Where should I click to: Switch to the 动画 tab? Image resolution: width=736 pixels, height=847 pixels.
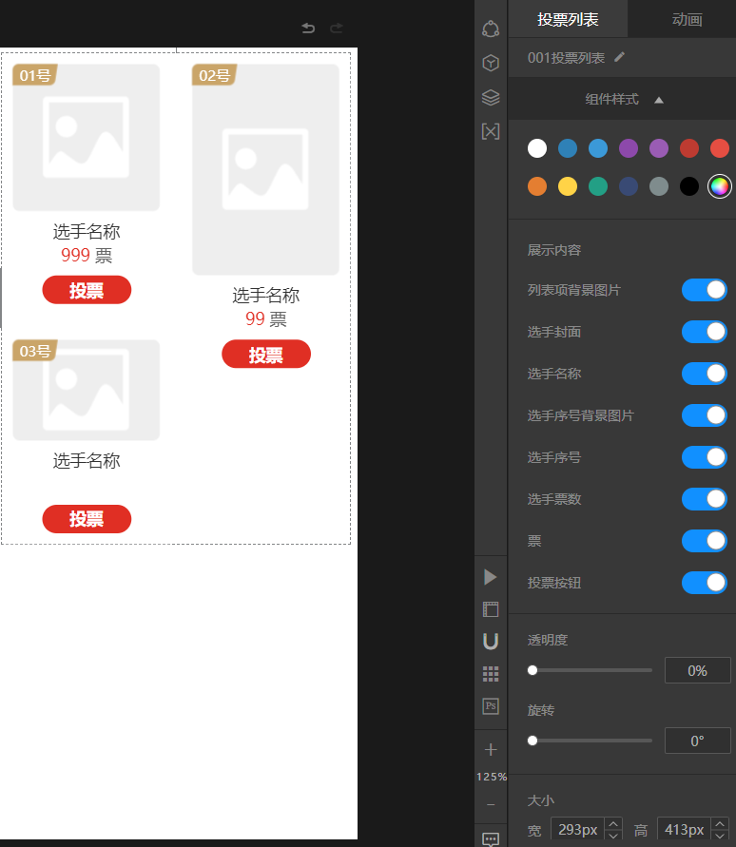coord(687,19)
